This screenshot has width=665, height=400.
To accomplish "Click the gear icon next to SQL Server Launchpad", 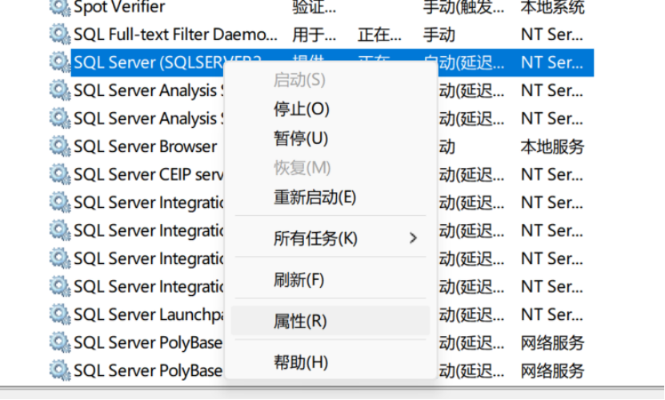I will pyautogui.click(x=60, y=314).
